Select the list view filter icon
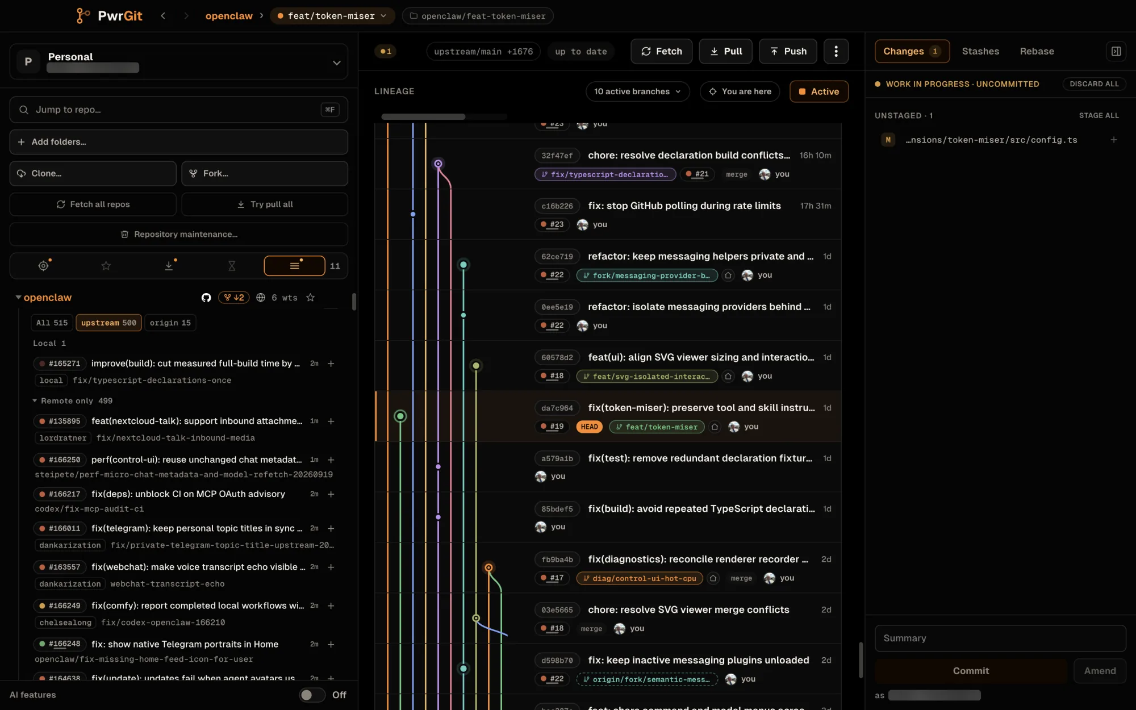Viewport: 1136px width, 710px height. (x=294, y=265)
